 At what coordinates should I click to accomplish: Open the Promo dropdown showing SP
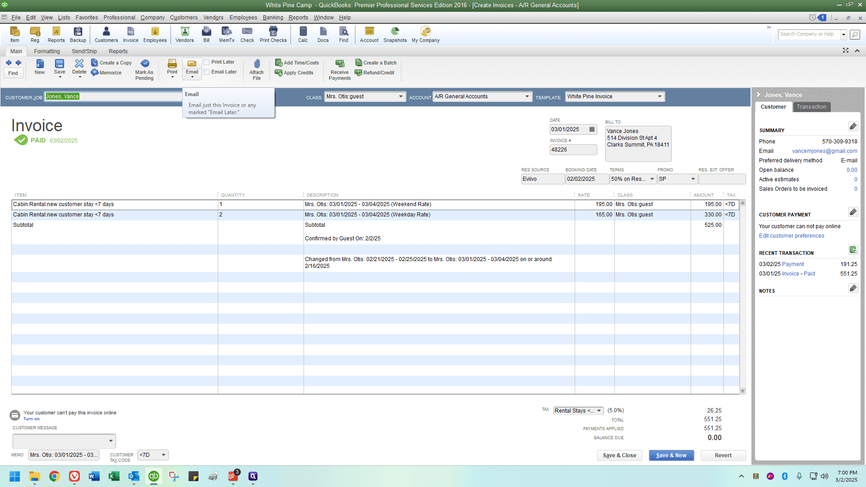click(x=693, y=179)
